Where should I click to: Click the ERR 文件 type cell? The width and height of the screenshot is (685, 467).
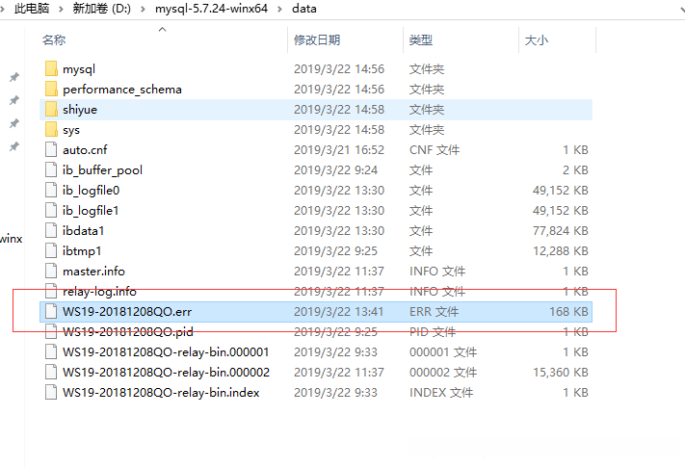pyautogui.click(x=434, y=312)
